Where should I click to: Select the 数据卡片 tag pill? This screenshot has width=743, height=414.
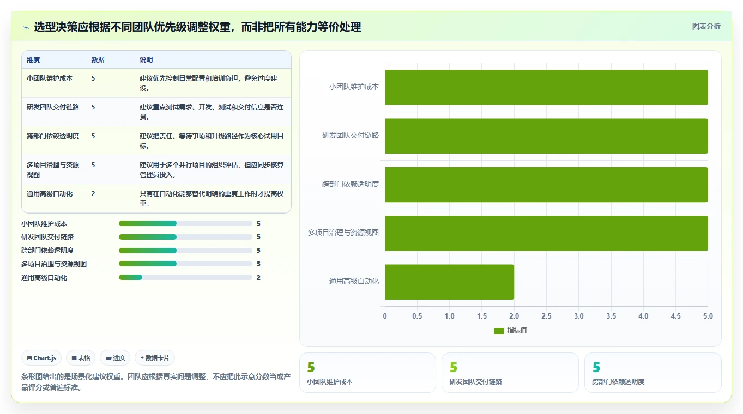[x=155, y=358]
